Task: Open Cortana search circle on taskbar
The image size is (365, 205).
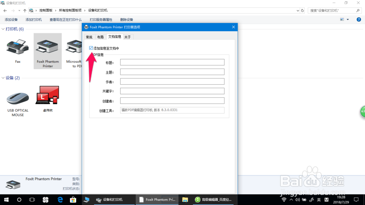Action: pyautogui.click(x=19, y=200)
